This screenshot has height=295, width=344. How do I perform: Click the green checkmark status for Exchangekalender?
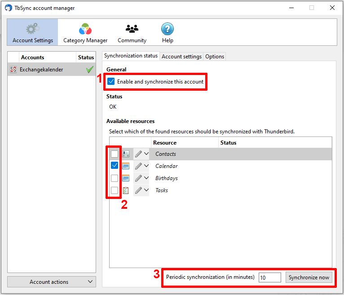coord(90,70)
